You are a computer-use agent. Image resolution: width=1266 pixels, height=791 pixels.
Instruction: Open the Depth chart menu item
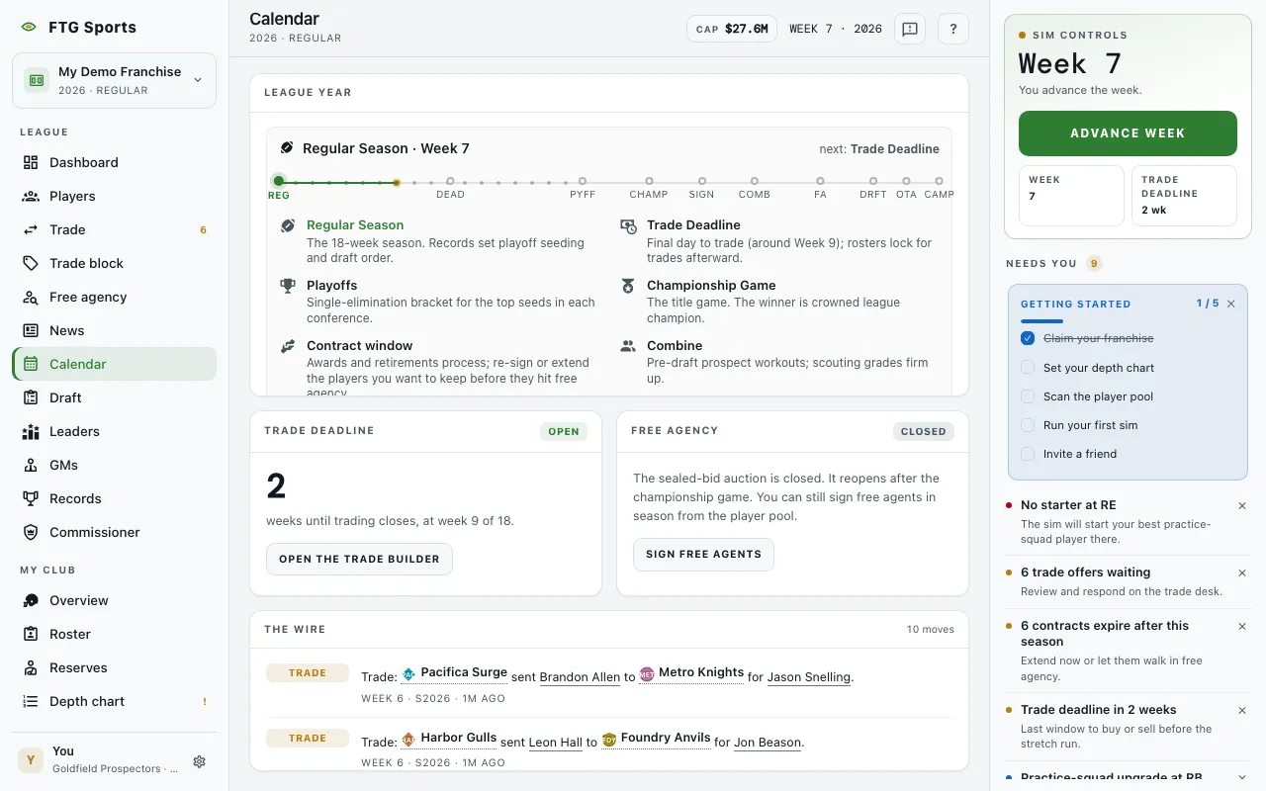(114, 701)
